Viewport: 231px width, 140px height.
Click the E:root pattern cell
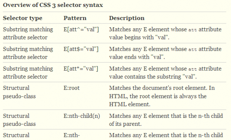(72, 88)
